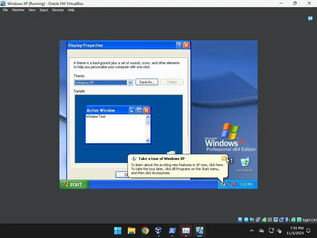Click the audio indicator in VirtualBox status bar

(252, 220)
